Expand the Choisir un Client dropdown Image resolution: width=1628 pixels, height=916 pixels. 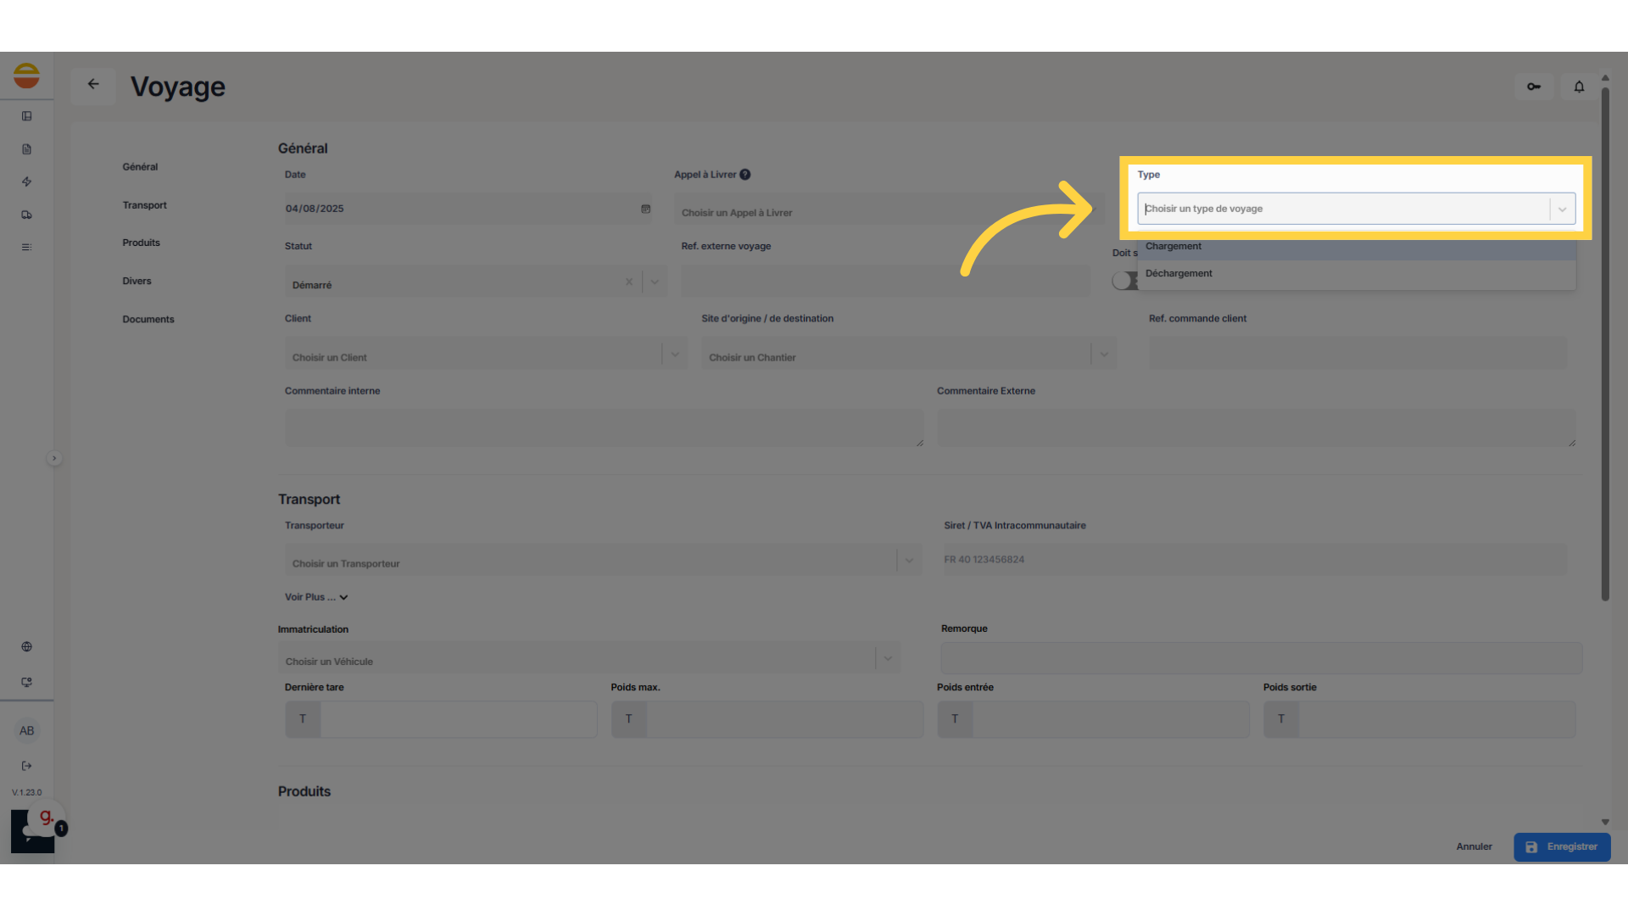[675, 355]
